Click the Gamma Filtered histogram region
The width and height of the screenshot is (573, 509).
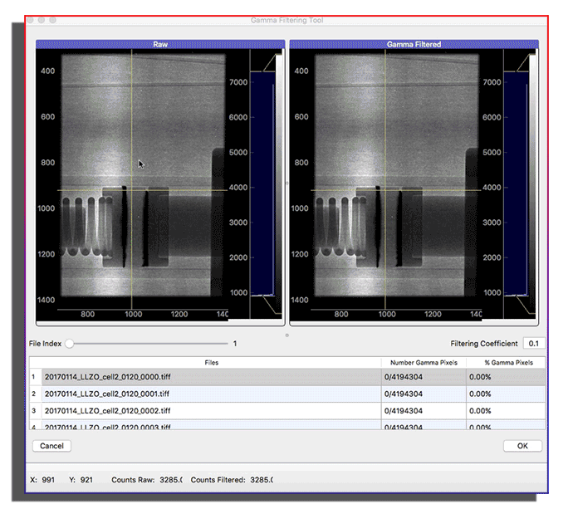[x=516, y=183]
